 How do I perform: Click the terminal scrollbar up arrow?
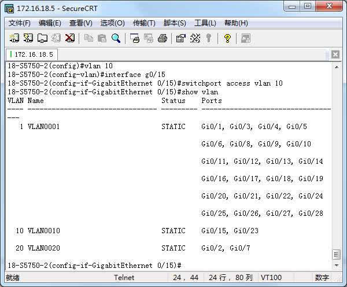point(336,66)
